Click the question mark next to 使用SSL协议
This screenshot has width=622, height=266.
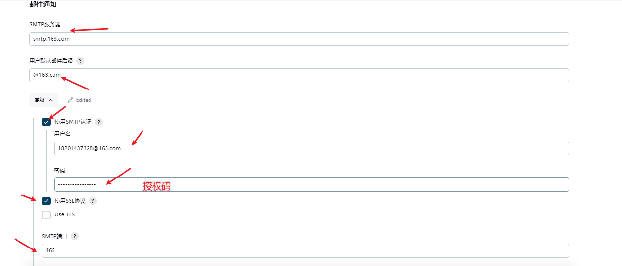(x=93, y=201)
